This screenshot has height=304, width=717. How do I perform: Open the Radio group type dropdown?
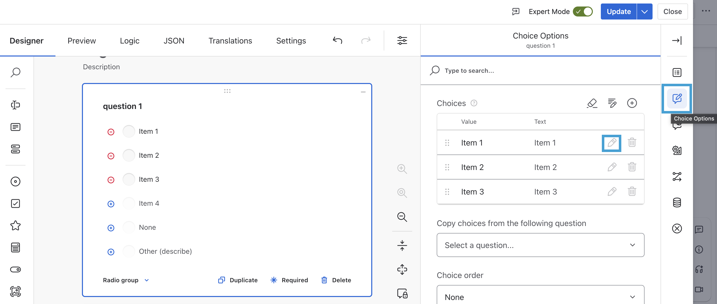(126, 280)
